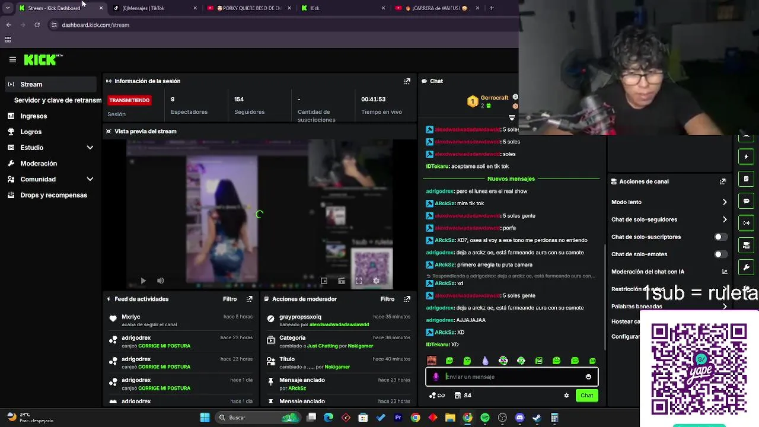
Task: Click the chat bubble sidebar icon
Action: point(746,201)
